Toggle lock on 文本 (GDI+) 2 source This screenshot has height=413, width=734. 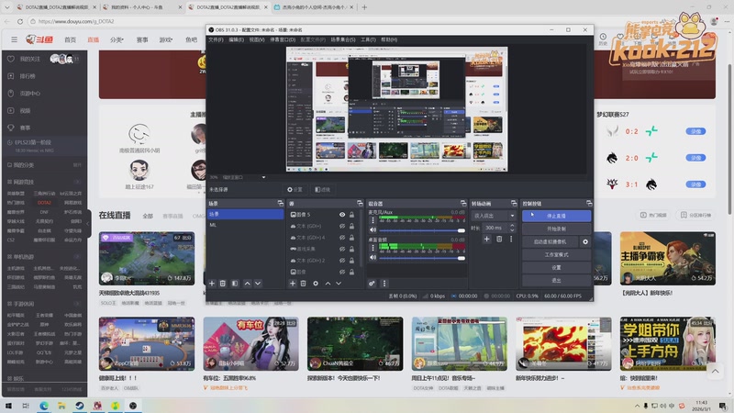point(351,261)
